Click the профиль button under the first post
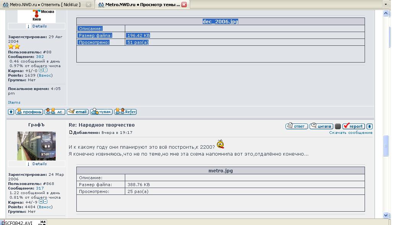 [x=29, y=112]
